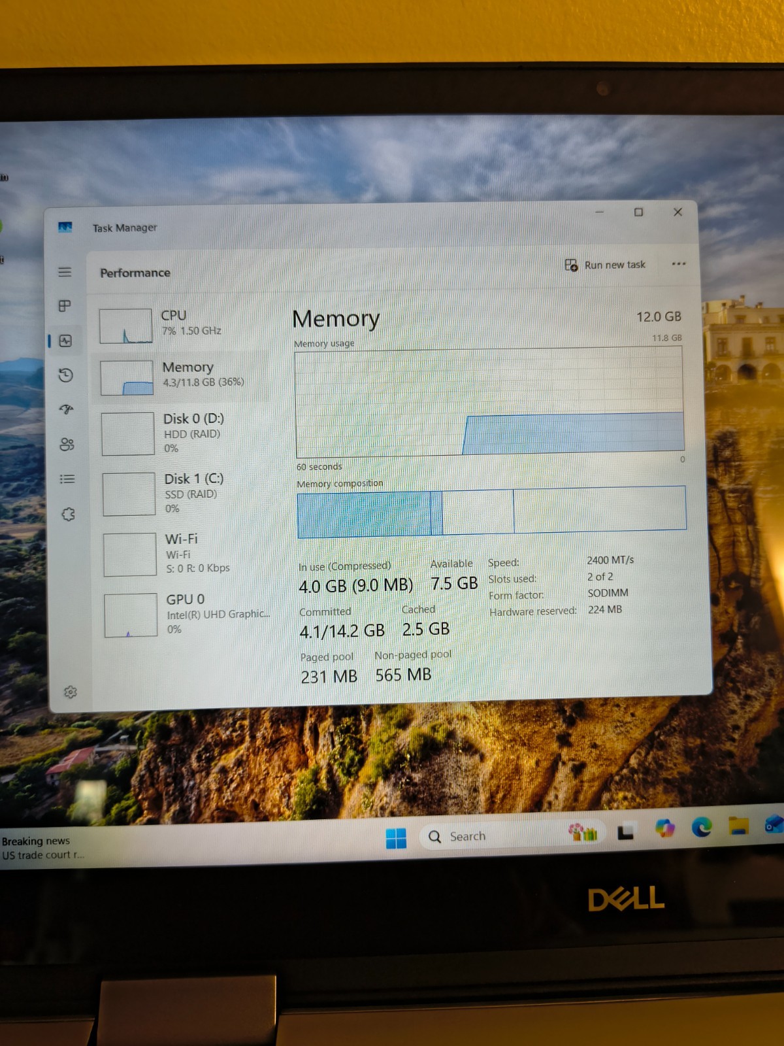Click the Memory page heading text
Viewport: 784px width, 1046px height.
tap(336, 319)
